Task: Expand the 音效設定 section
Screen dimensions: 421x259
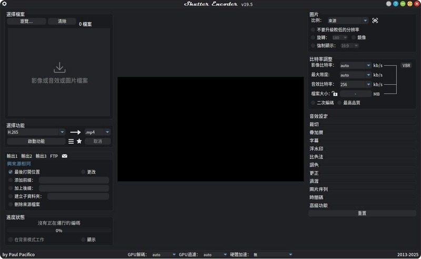Action: pyautogui.click(x=318, y=116)
